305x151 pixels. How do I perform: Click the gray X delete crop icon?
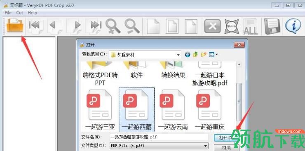click(212, 26)
